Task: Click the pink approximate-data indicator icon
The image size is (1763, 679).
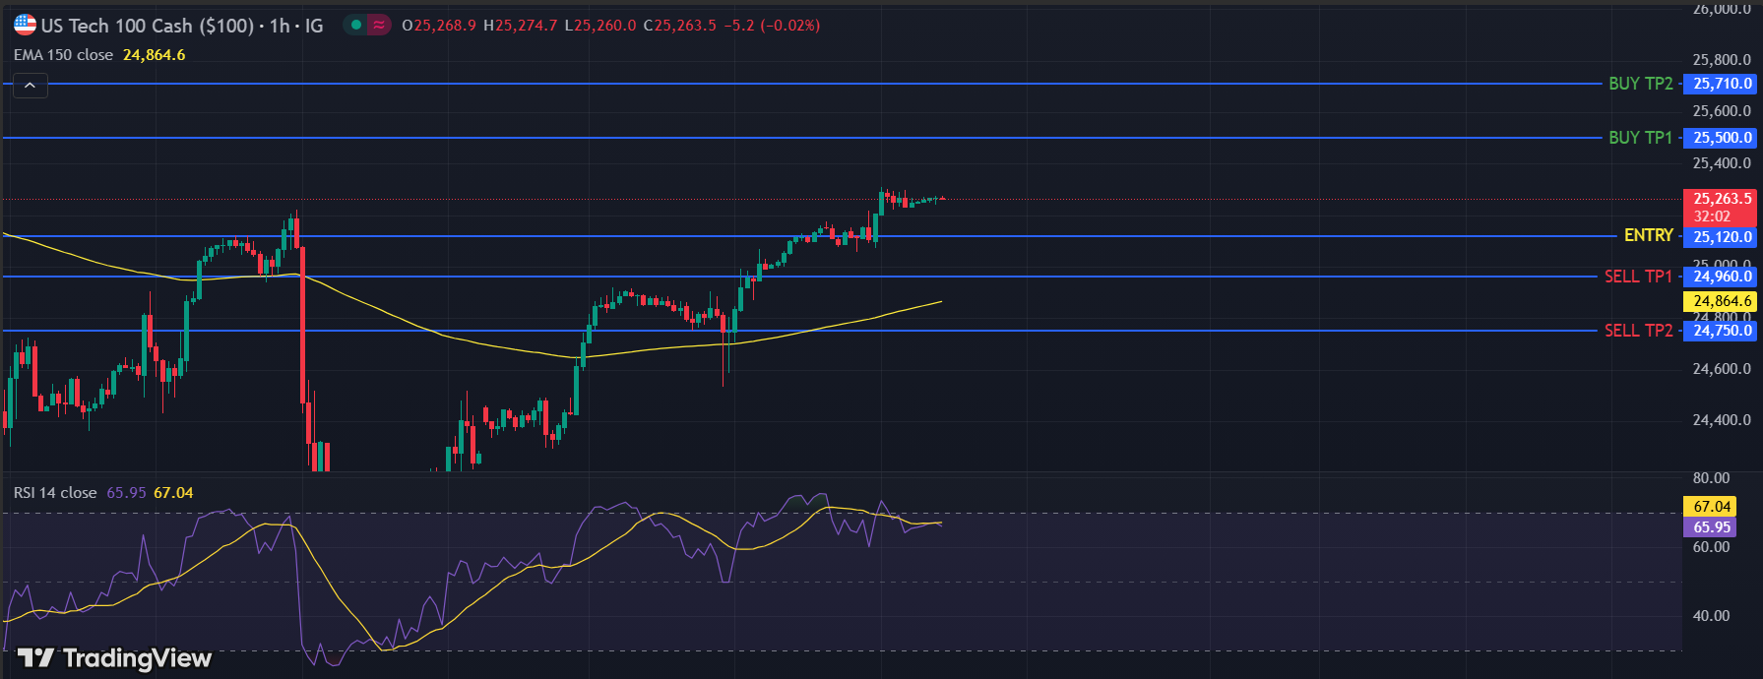Action: (379, 26)
